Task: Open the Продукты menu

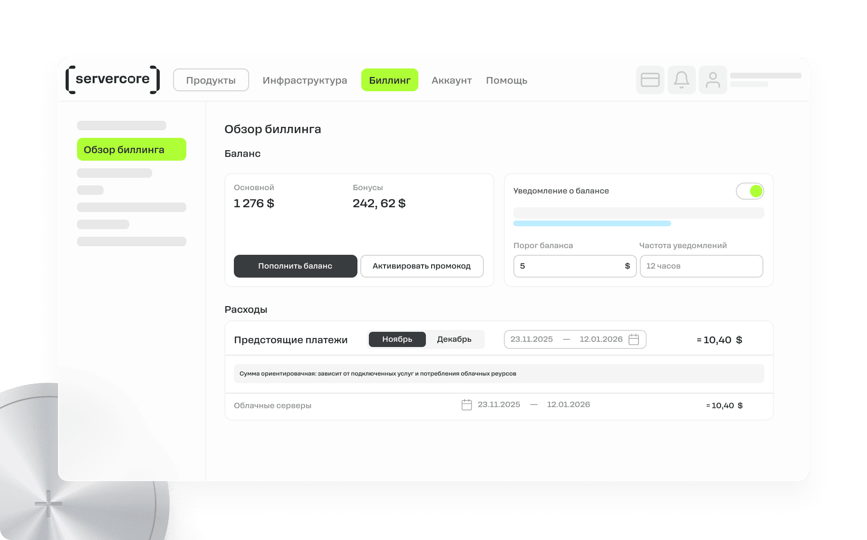Action: (x=211, y=80)
